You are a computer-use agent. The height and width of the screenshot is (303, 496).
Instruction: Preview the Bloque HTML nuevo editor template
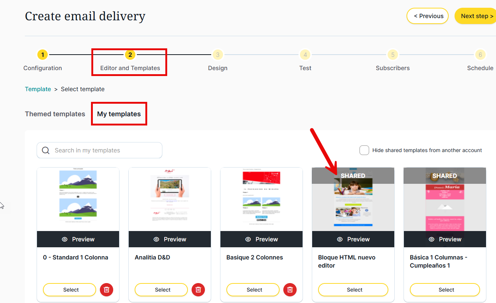tap(353, 239)
